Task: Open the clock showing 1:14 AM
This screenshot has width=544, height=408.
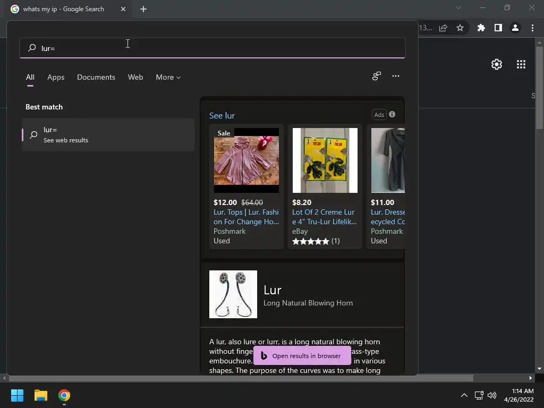Action: click(518, 395)
